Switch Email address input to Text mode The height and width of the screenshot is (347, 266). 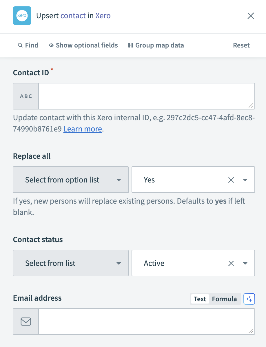coord(200,299)
